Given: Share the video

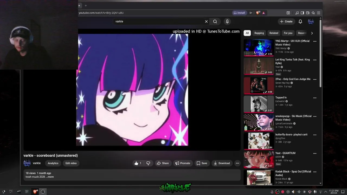Looking at the screenshot, I should 163,163.
